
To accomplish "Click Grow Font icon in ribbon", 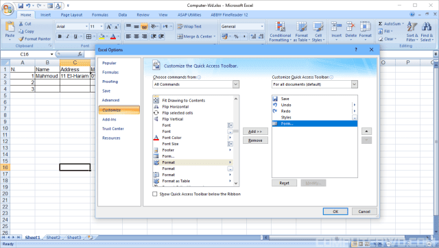I will (109, 27).
